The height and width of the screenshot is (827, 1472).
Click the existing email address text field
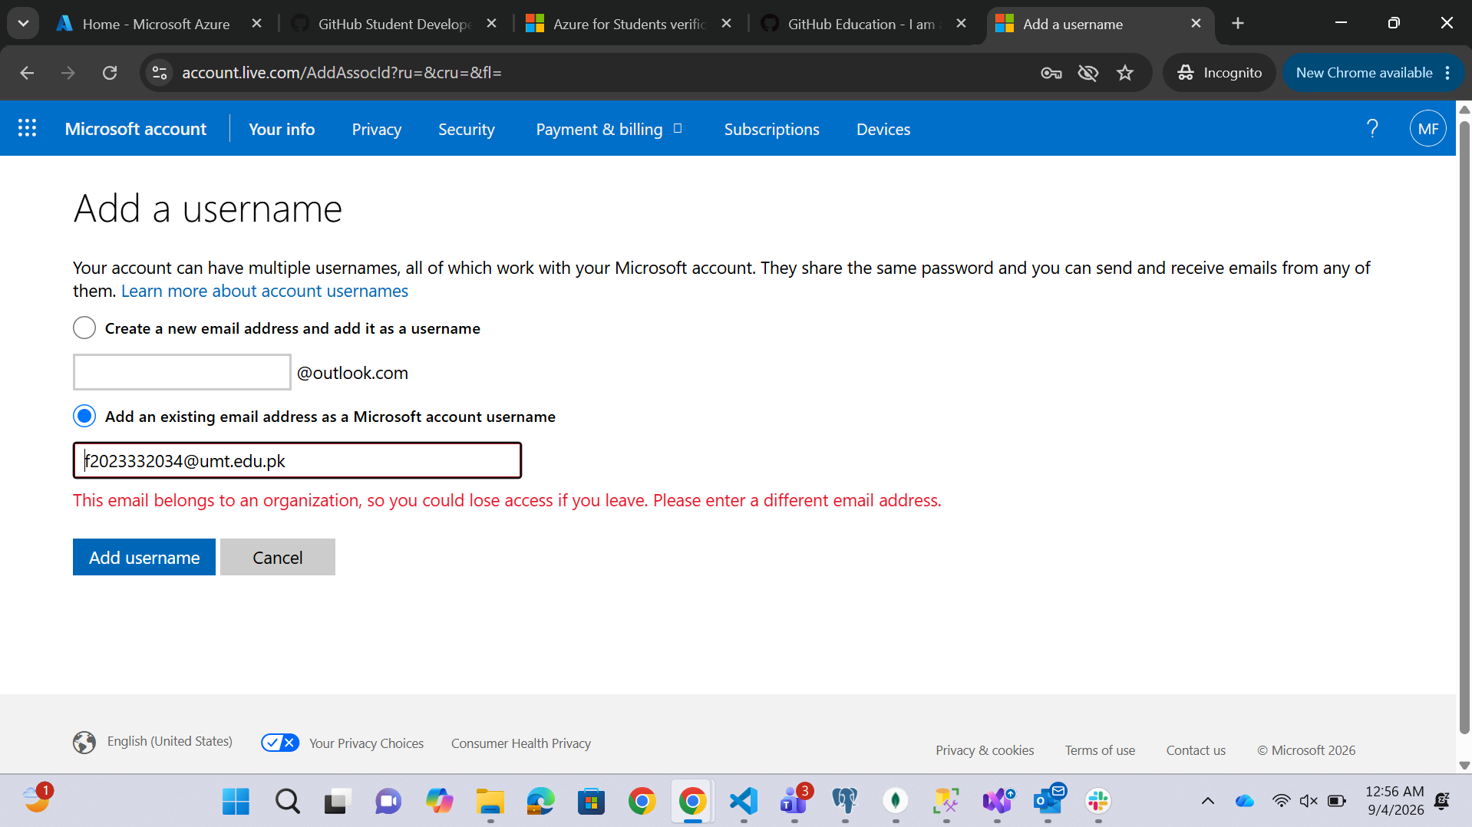297,460
